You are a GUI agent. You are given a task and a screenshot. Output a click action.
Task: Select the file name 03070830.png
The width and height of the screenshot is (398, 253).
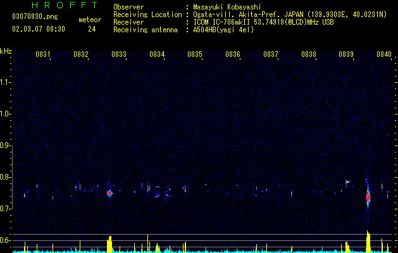point(35,16)
